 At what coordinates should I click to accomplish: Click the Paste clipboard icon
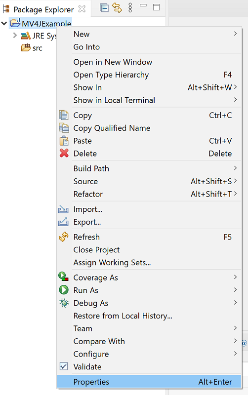(x=64, y=141)
